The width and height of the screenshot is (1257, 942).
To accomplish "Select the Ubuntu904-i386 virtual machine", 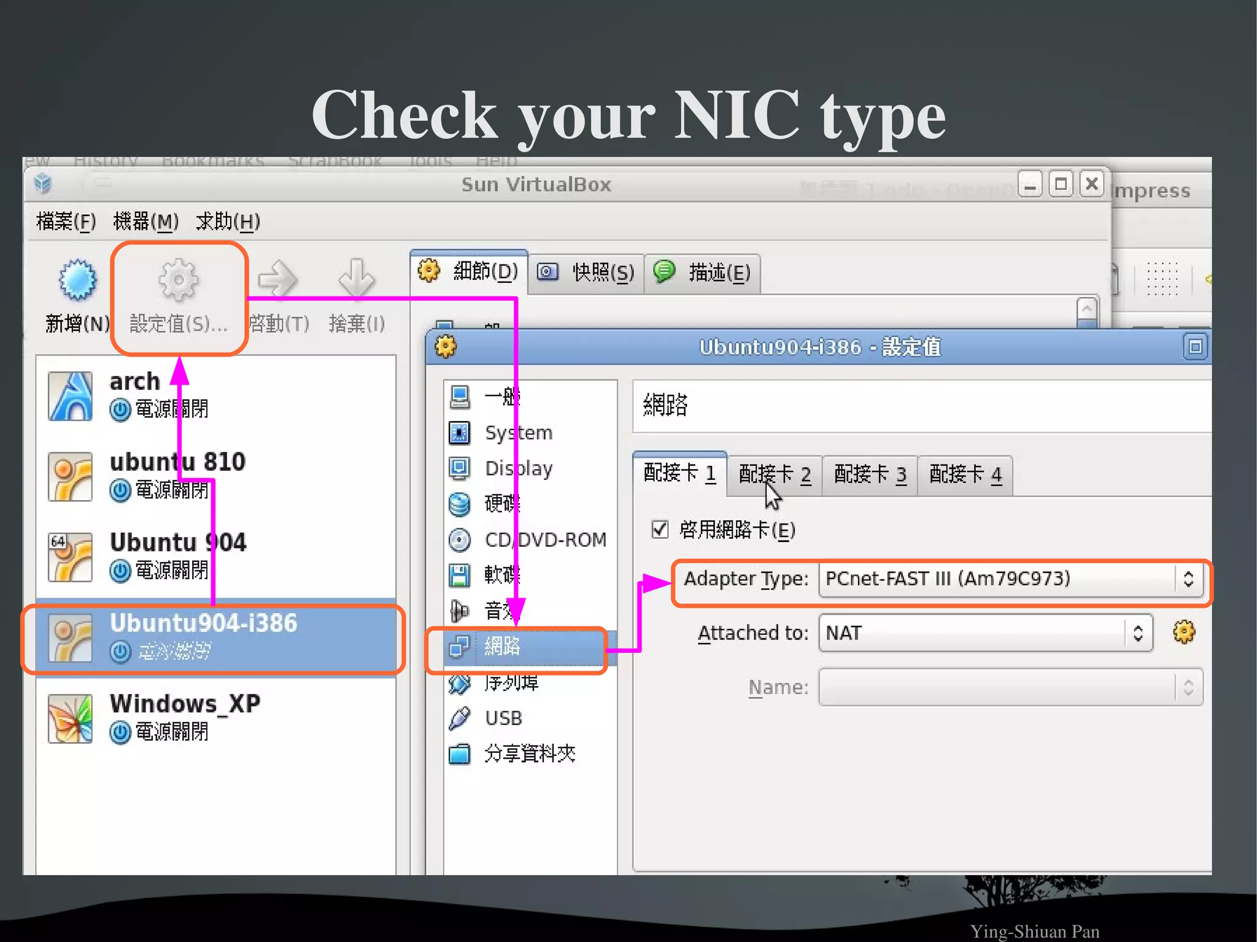I will click(216, 638).
